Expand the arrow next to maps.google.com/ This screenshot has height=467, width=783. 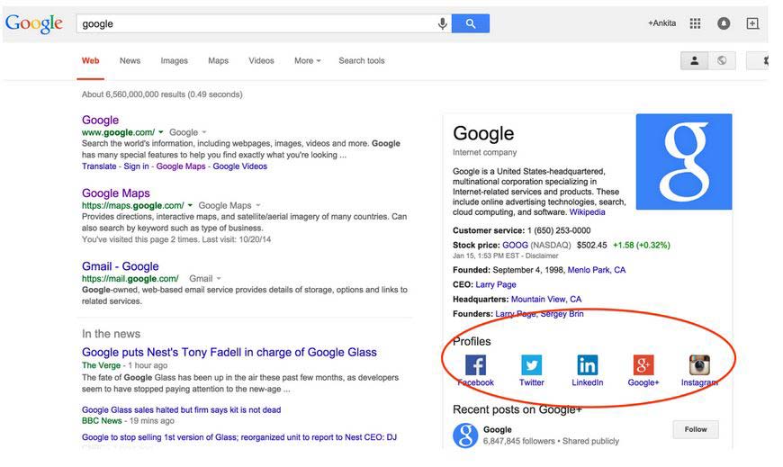click(191, 206)
